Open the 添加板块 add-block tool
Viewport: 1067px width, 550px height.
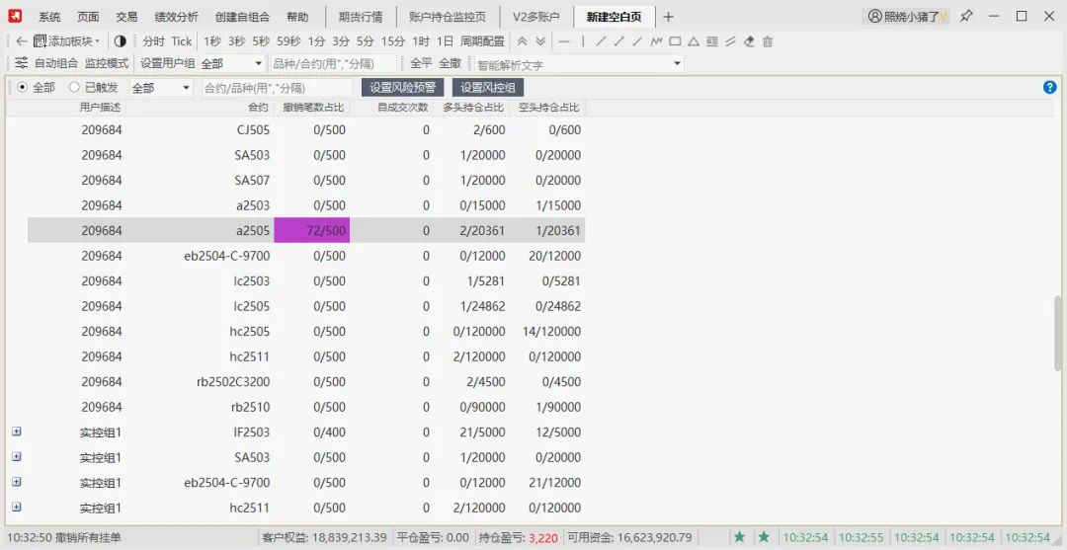pyautogui.click(x=66, y=41)
